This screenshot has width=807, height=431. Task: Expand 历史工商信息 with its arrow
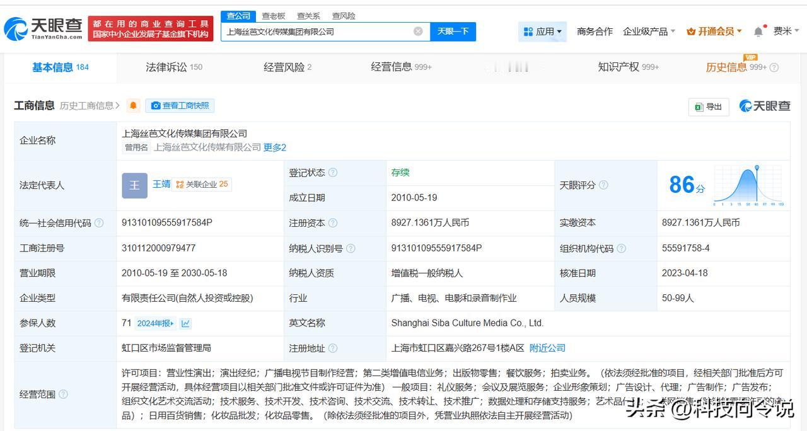(90, 106)
